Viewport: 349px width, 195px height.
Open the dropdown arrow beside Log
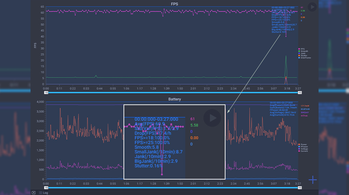(34, 193)
